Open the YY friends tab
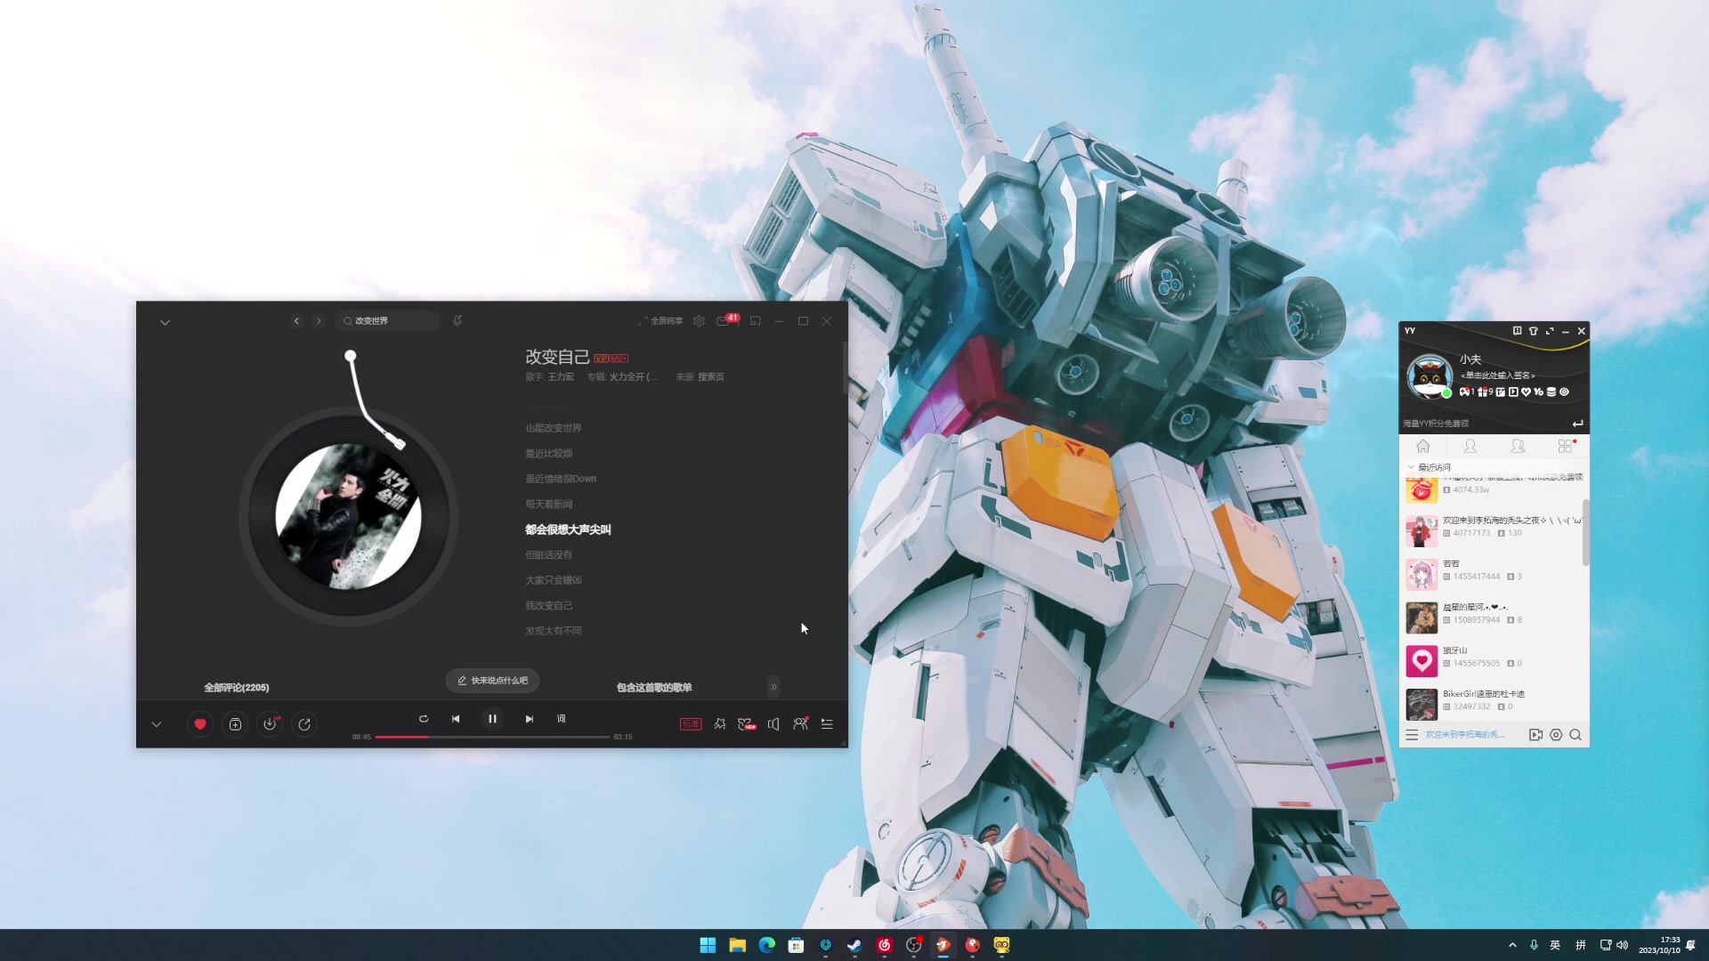This screenshot has height=961, width=1709. (1470, 447)
